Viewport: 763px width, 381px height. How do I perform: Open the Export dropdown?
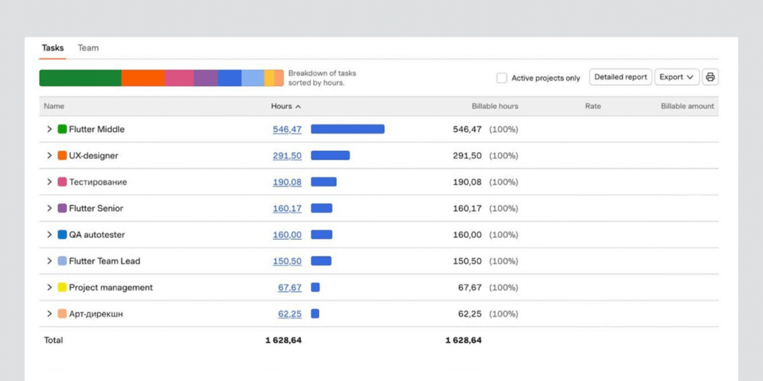pos(677,77)
